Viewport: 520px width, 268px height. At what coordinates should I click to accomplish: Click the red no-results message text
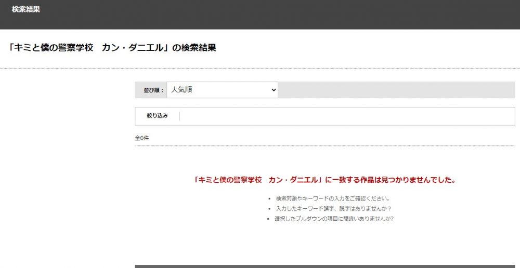pyautogui.click(x=324, y=180)
